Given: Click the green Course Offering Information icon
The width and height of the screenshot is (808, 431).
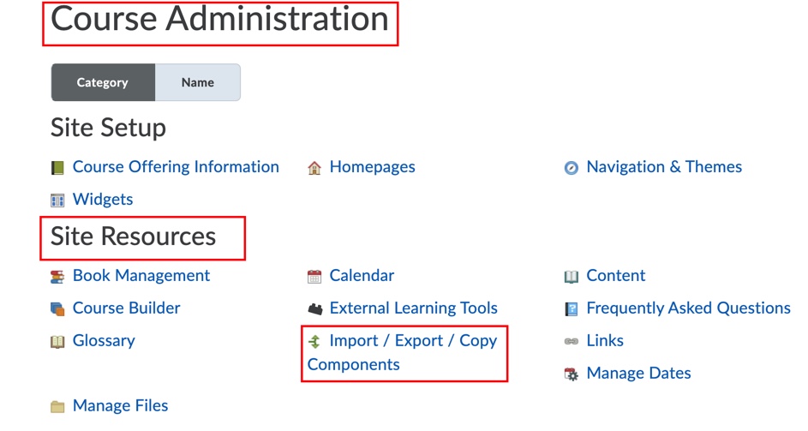Looking at the screenshot, I should click(x=57, y=168).
